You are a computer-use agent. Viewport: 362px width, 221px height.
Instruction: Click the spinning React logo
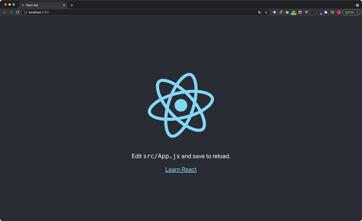(x=181, y=105)
